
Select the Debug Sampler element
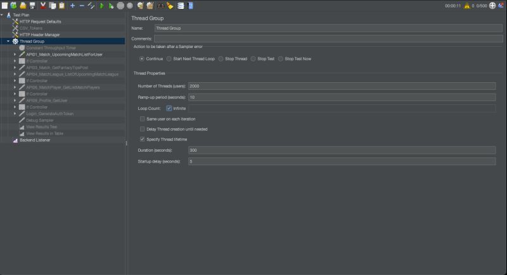click(39, 120)
